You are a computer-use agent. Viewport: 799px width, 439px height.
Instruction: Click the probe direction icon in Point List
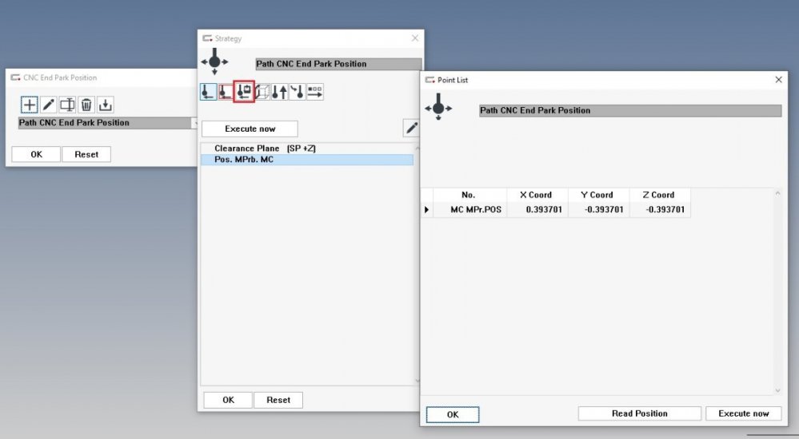coord(438,107)
